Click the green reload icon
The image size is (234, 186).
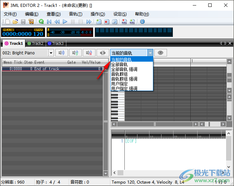pos(41,22)
